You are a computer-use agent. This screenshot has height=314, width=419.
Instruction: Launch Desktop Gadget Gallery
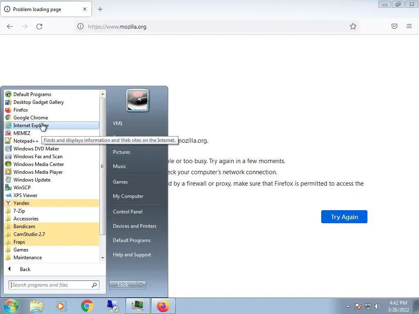[x=52, y=102]
